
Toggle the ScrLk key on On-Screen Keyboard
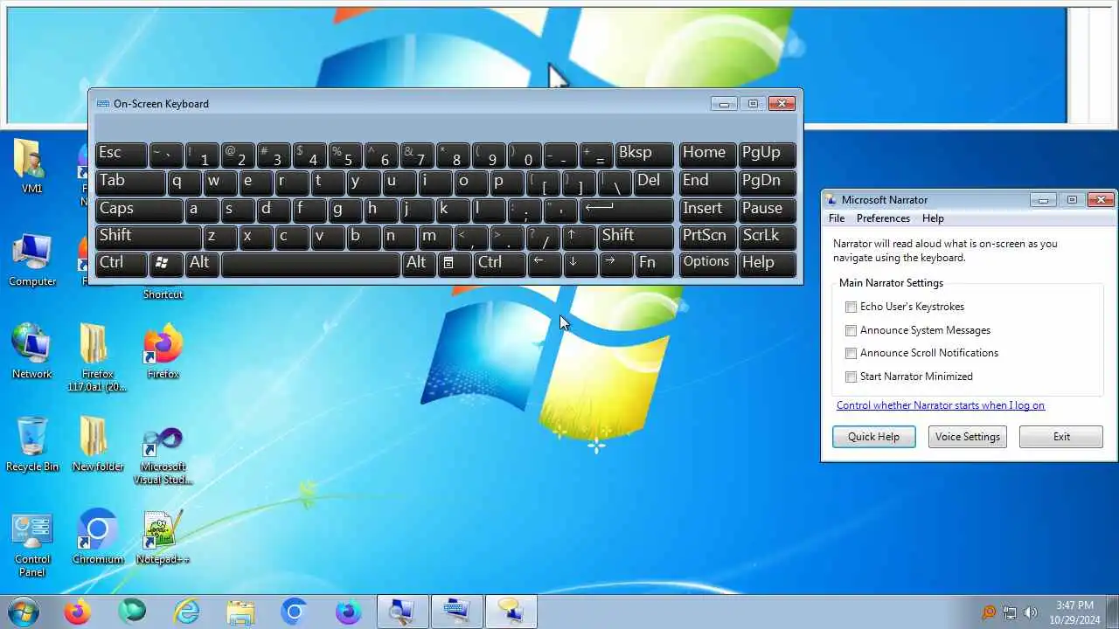[767, 237]
